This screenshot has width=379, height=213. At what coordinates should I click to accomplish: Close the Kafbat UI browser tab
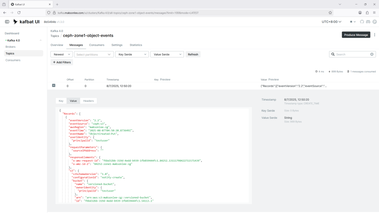[x=50, y=4]
